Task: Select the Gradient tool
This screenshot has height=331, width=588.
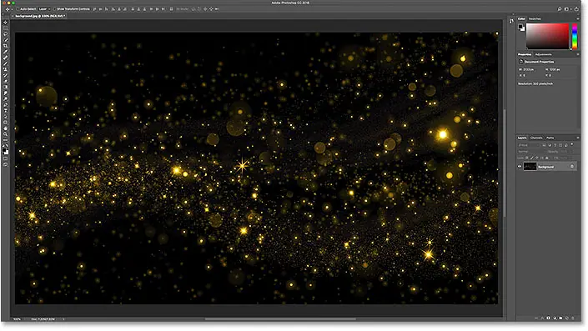Action: (x=5, y=87)
